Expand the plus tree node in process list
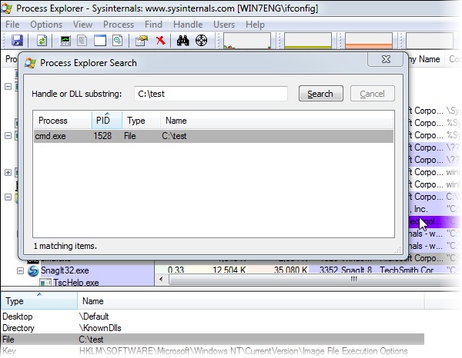462x358 pixels. (8, 173)
